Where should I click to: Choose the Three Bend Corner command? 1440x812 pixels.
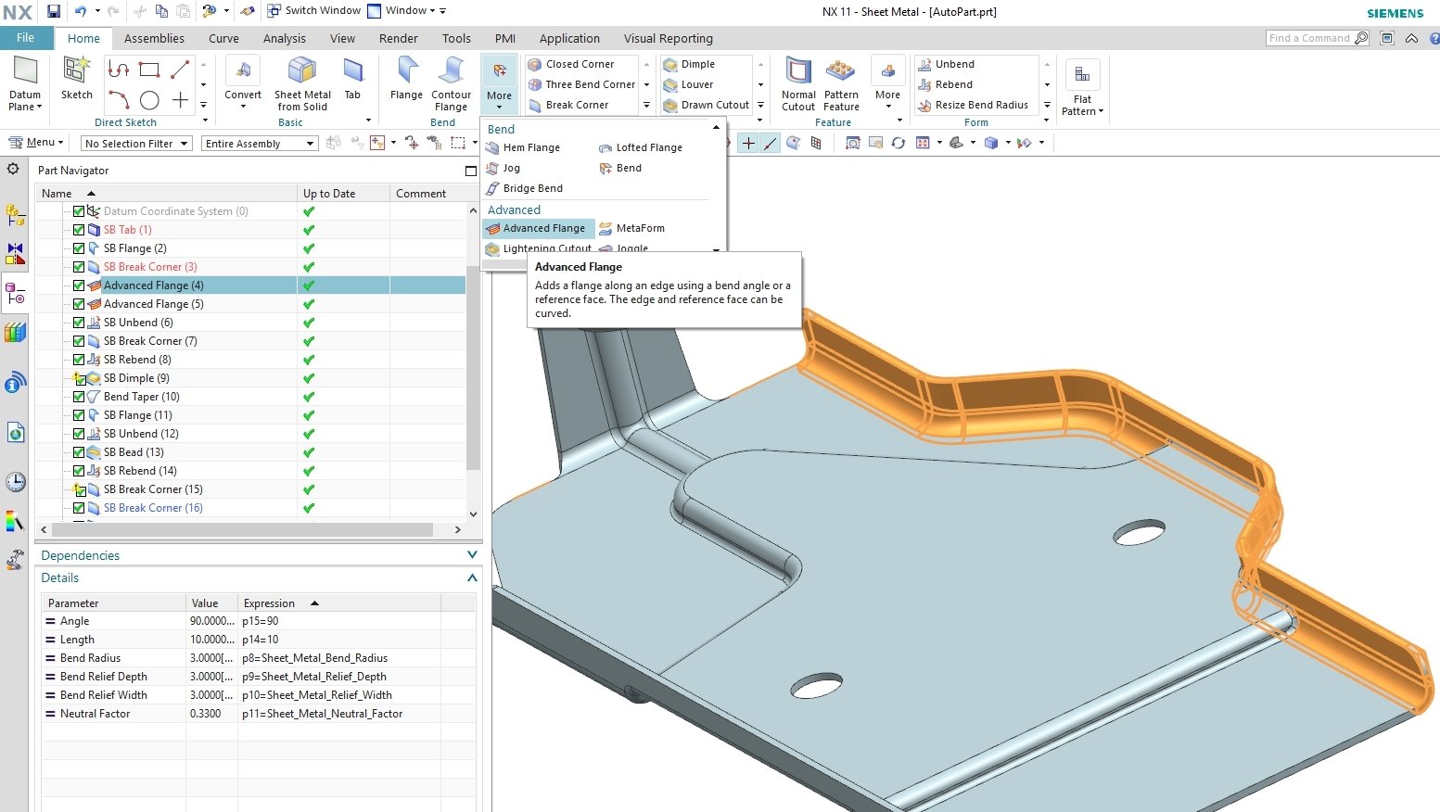coord(581,84)
